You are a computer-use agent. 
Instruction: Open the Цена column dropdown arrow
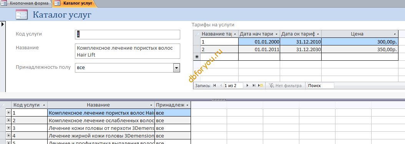395,34
